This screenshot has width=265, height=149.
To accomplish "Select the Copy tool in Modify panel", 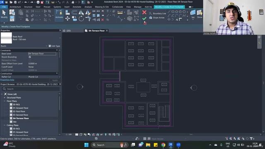I will click(x=75, y=19).
